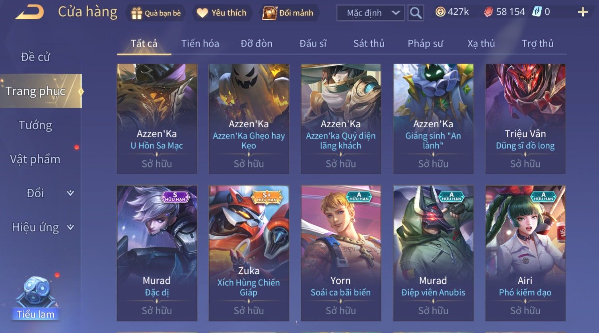Screen dimensions: 599x333
Task: Open Đổi mảnh shard exchange
Action: click(269, 13)
